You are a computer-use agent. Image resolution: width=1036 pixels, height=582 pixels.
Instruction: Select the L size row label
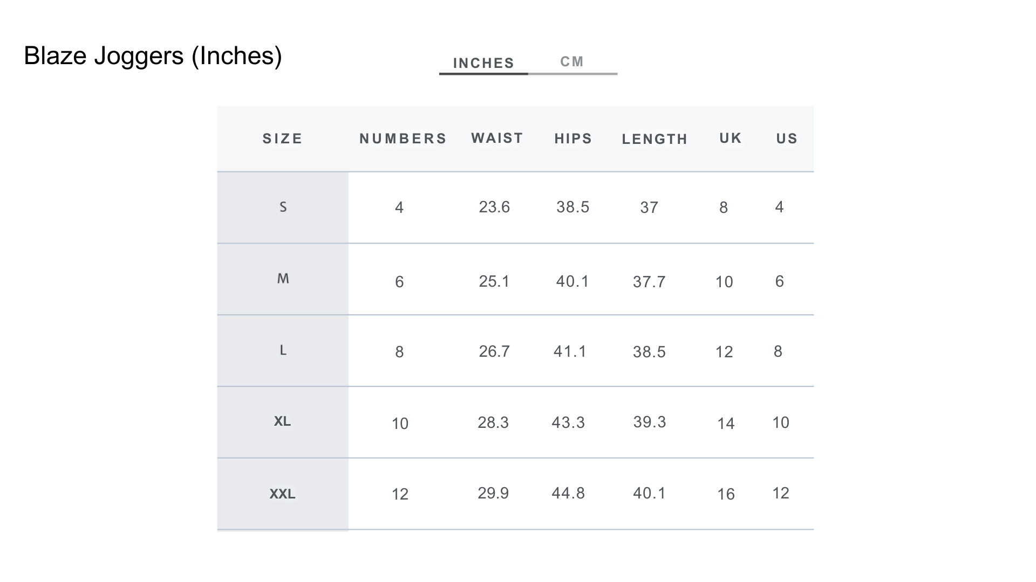[x=283, y=350]
